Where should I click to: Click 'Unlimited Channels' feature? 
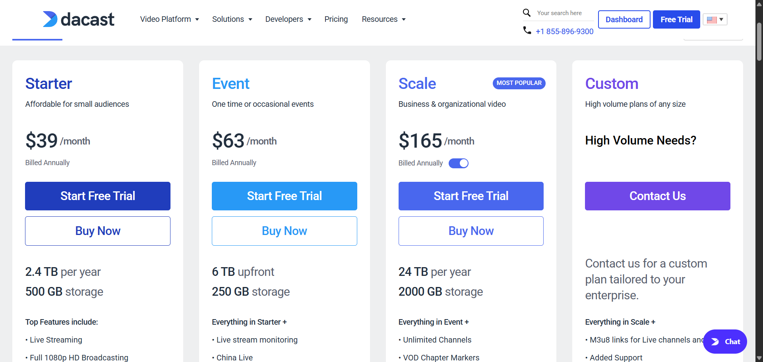[437, 340]
